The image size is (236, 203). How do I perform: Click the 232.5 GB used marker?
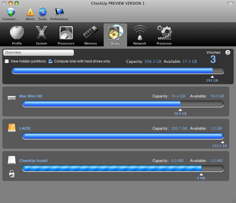click(x=220, y=144)
